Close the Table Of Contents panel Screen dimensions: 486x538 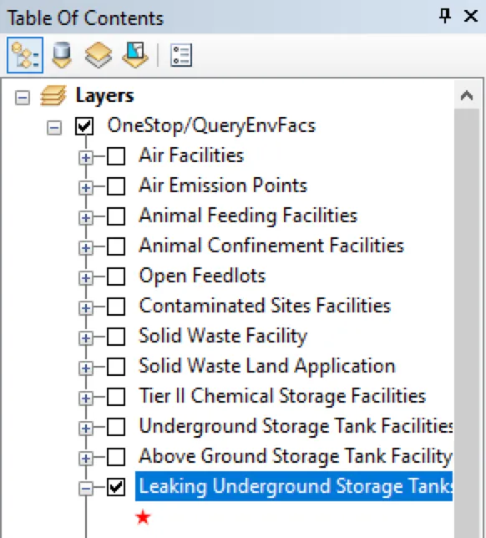point(471,16)
